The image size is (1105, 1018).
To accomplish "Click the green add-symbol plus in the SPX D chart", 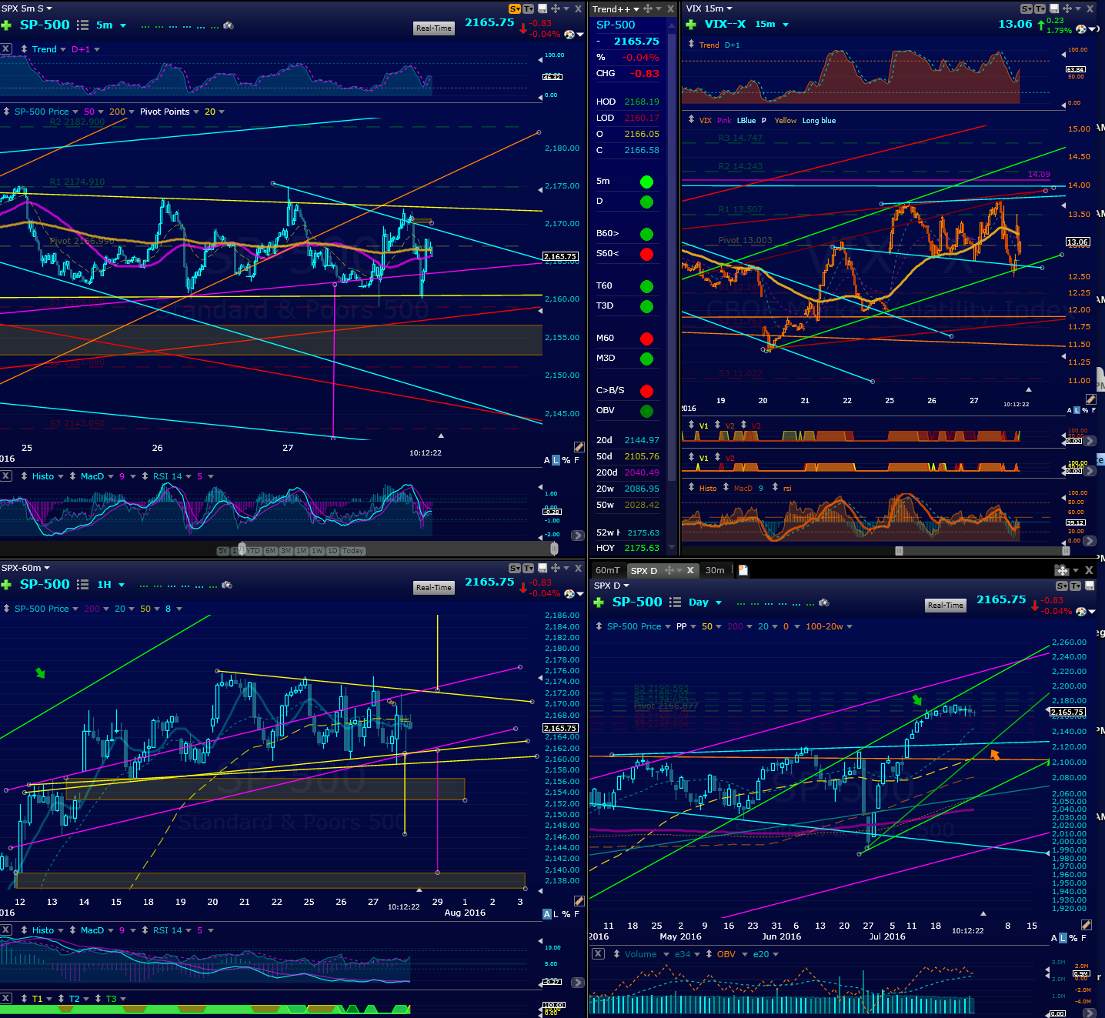I will (x=599, y=602).
